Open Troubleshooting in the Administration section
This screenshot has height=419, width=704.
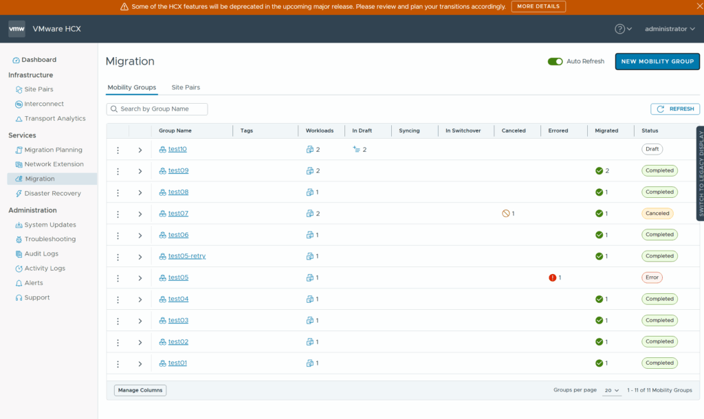pos(49,240)
